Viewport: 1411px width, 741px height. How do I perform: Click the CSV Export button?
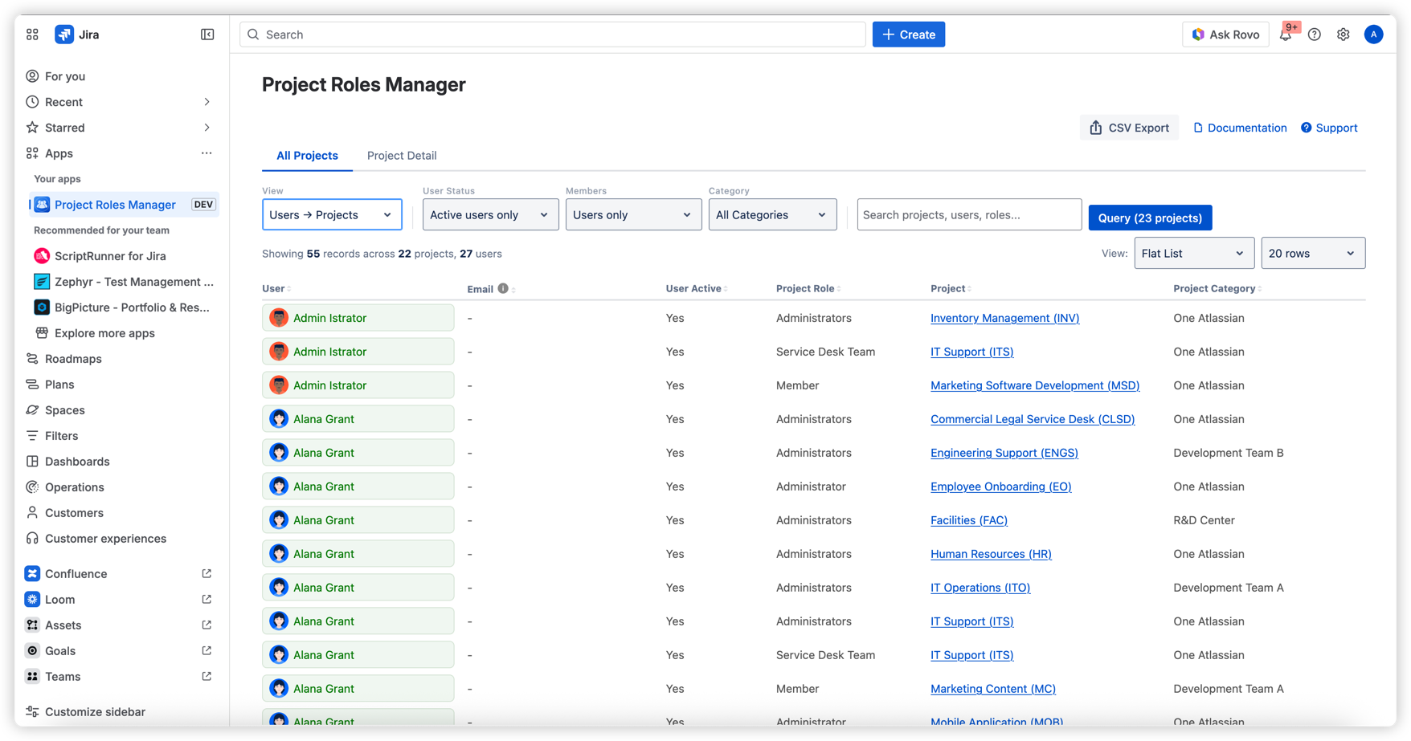(1129, 127)
